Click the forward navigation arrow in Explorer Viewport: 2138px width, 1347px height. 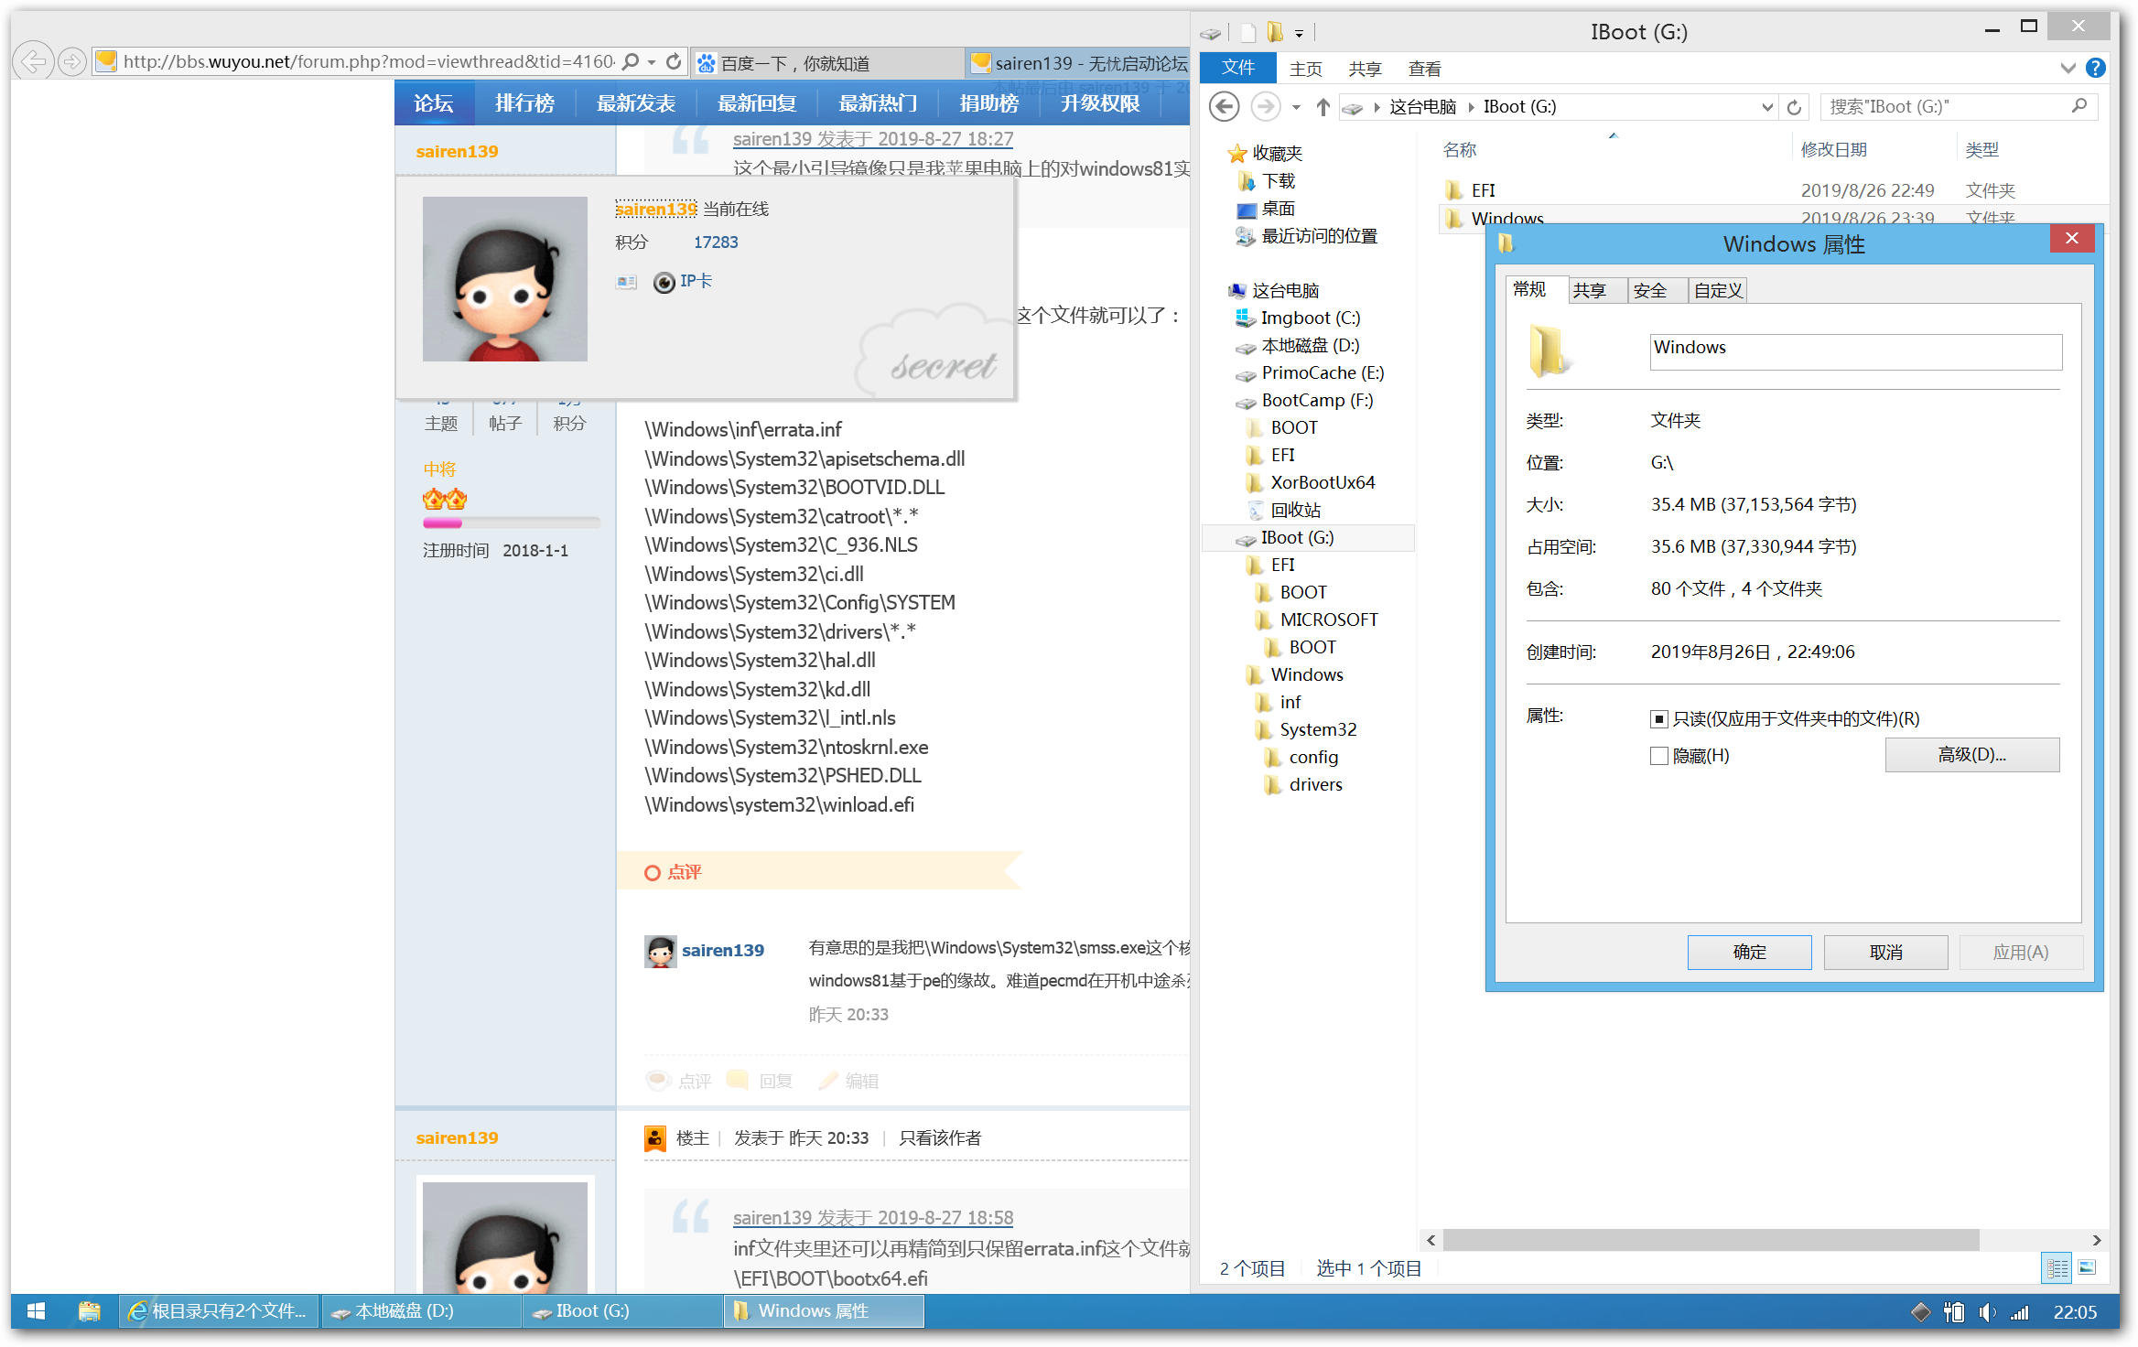(x=1261, y=105)
